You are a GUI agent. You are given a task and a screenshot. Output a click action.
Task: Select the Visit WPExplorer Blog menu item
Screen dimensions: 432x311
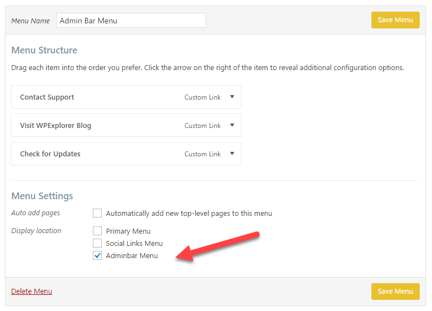pos(126,125)
